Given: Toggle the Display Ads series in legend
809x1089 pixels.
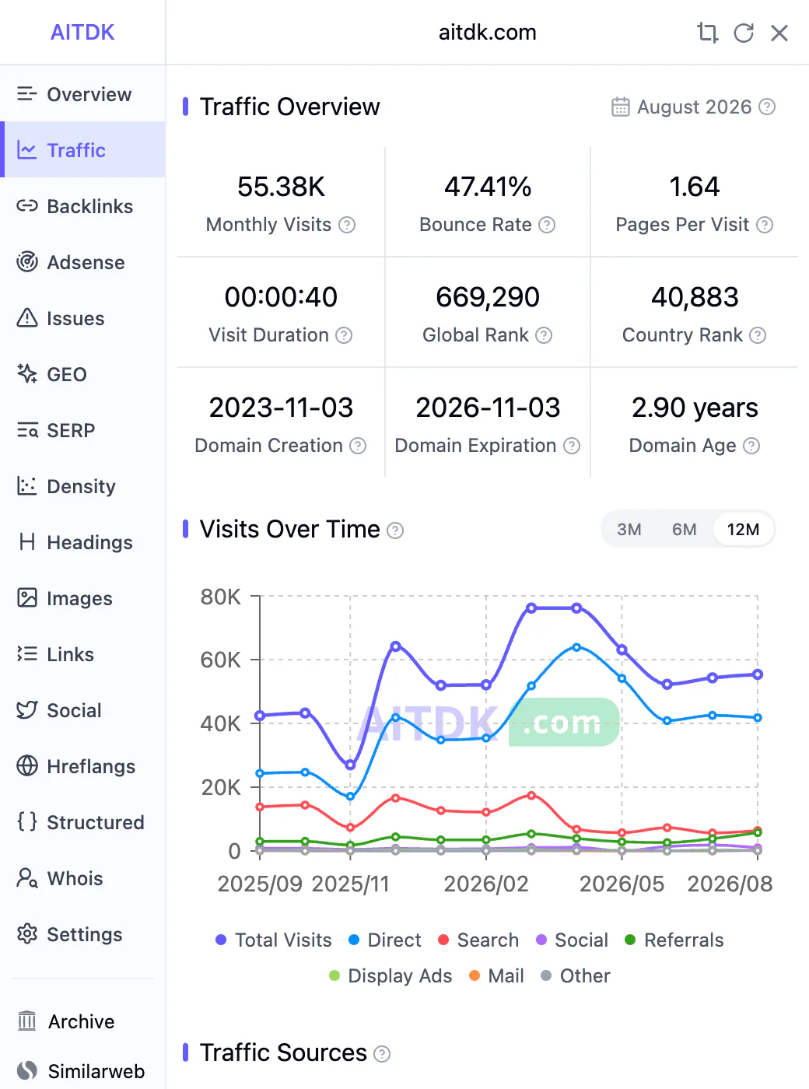Looking at the screenshot, I should 390,976.
